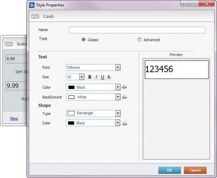Toggle Underline text formatting button
Viewport: 217px width, 178px height.
(x=103, y=77)
